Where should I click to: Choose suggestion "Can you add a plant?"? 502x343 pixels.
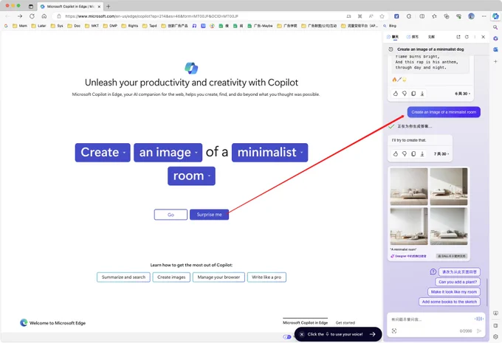458,282
